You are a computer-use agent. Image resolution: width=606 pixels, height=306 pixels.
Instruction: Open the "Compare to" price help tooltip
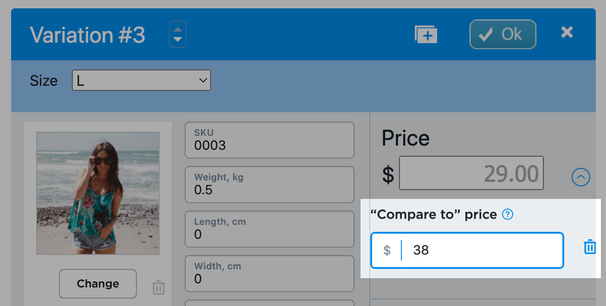pyautogui.click(x=508, y=214)
